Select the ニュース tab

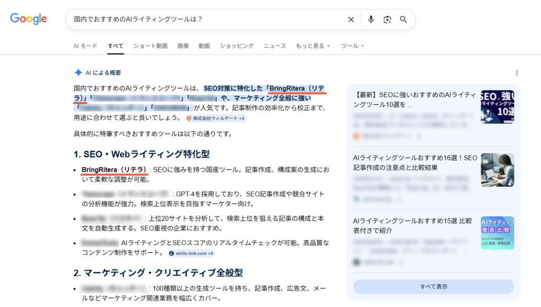(275, 46)
